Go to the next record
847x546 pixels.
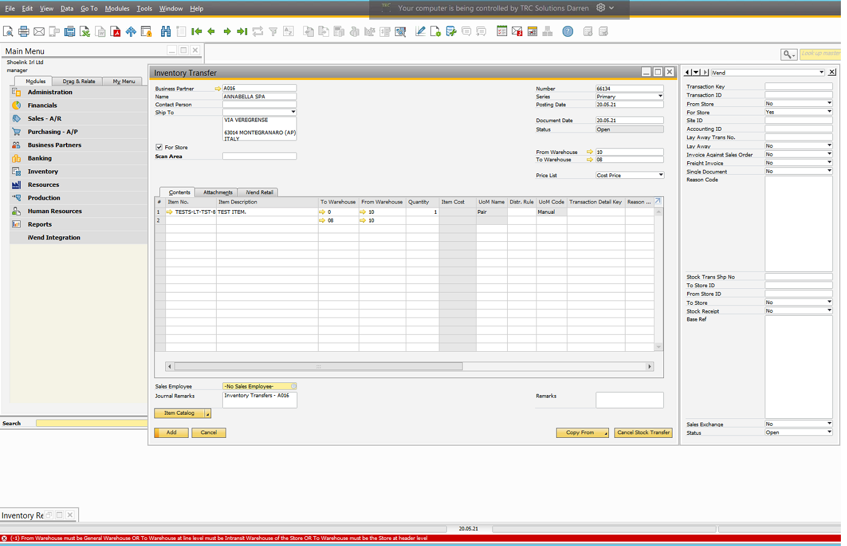tap(227, 32)
